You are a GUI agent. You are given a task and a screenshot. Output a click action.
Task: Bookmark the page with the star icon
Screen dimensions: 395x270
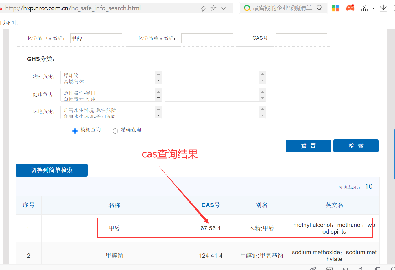tap(213, 8)
